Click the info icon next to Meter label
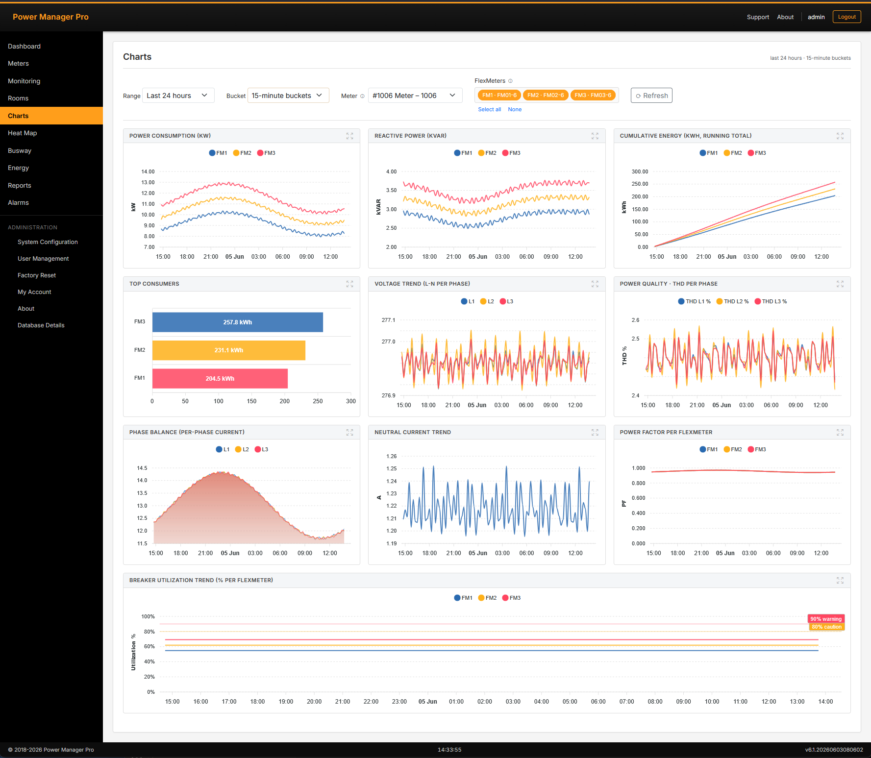The height and width of the screenshot is (758, 871). [x=362, y=96]
